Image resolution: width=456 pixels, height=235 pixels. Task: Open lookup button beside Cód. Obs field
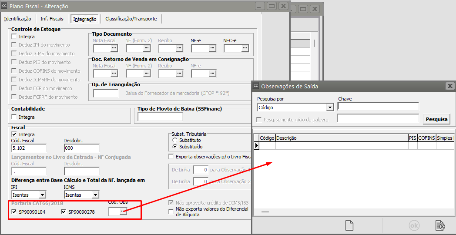pos(124,211)
